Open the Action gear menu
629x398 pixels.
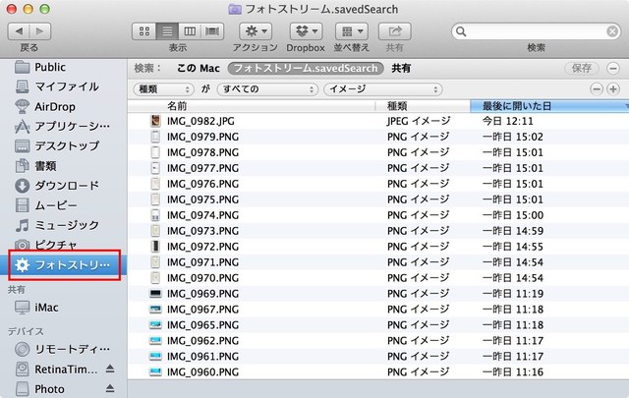coord(256,31)
